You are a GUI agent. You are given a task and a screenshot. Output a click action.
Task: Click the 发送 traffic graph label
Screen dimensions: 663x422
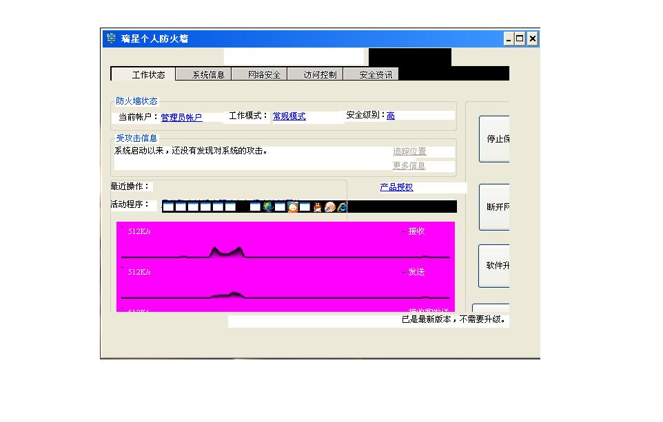[x=416, y=272]
